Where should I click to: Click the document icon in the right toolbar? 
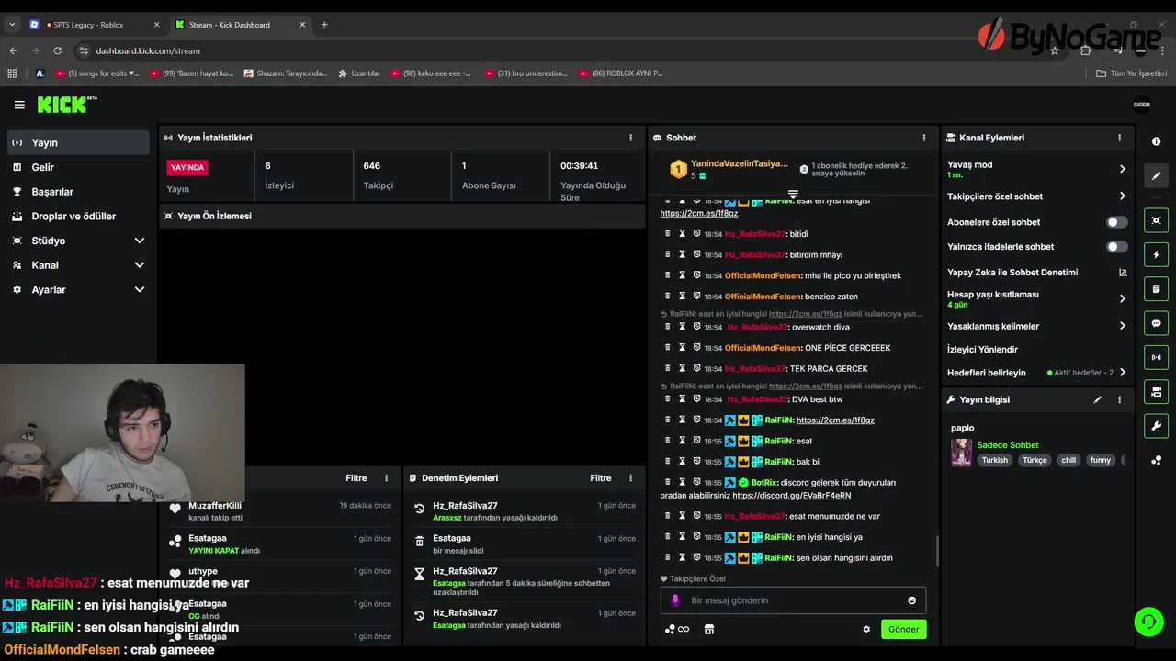point(1156,289)
